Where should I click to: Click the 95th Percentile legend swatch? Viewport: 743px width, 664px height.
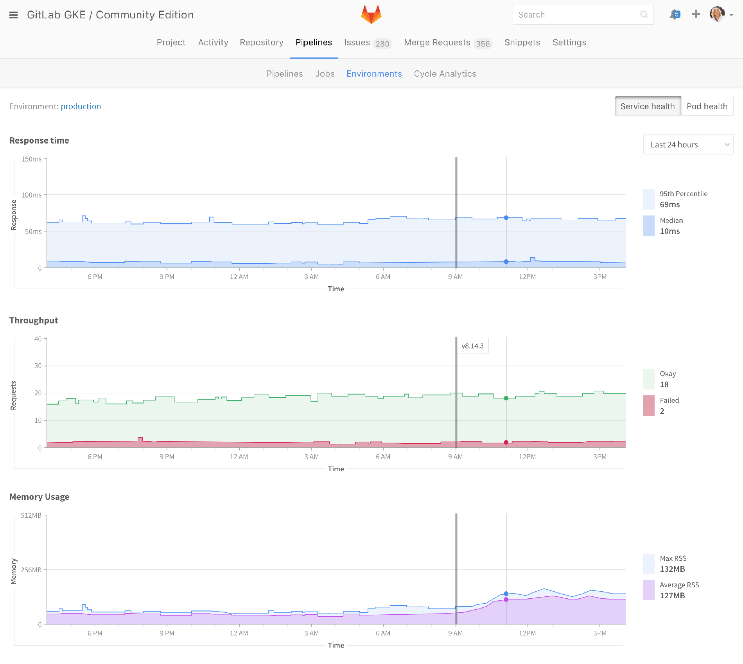point(649,199)
